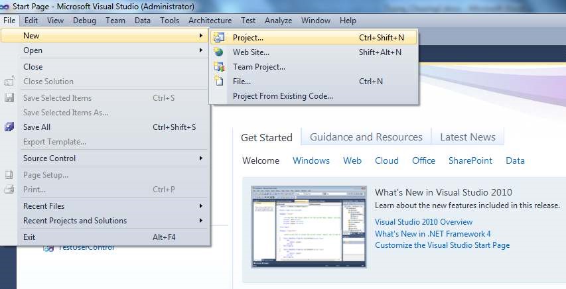The image size is (566, 289).
Task: Click the Web Site globe icon
Action: click(219, 52)
